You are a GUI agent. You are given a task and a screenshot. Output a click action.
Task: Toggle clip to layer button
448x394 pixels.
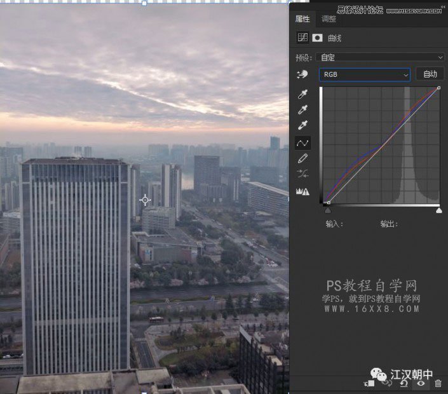(369, 383)
